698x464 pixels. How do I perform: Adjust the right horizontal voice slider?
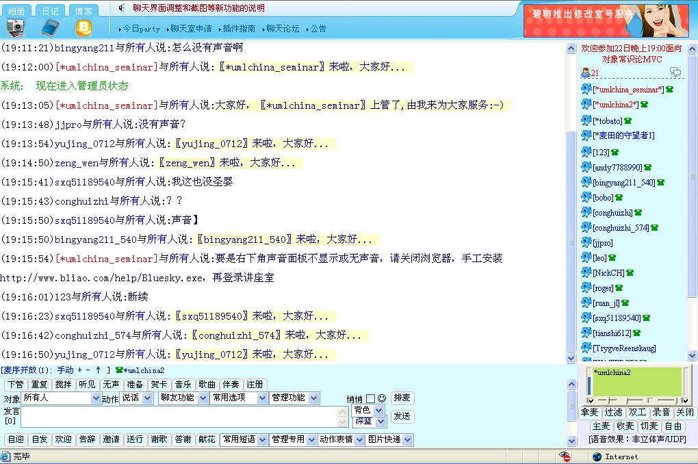pos(667,400)
